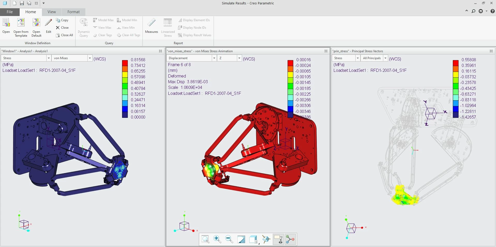Close the prin_stress result window

point(491,51)
